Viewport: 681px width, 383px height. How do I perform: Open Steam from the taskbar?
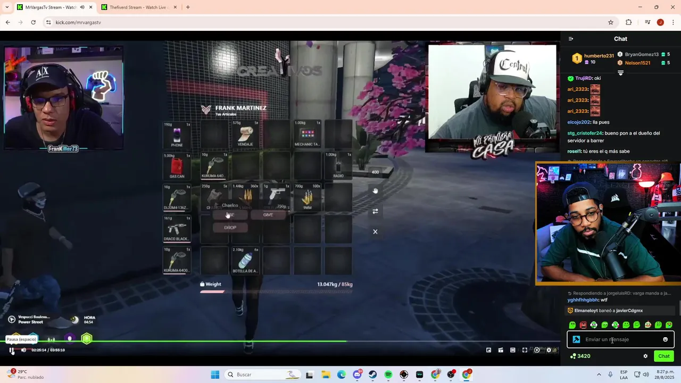click(373, 374)
